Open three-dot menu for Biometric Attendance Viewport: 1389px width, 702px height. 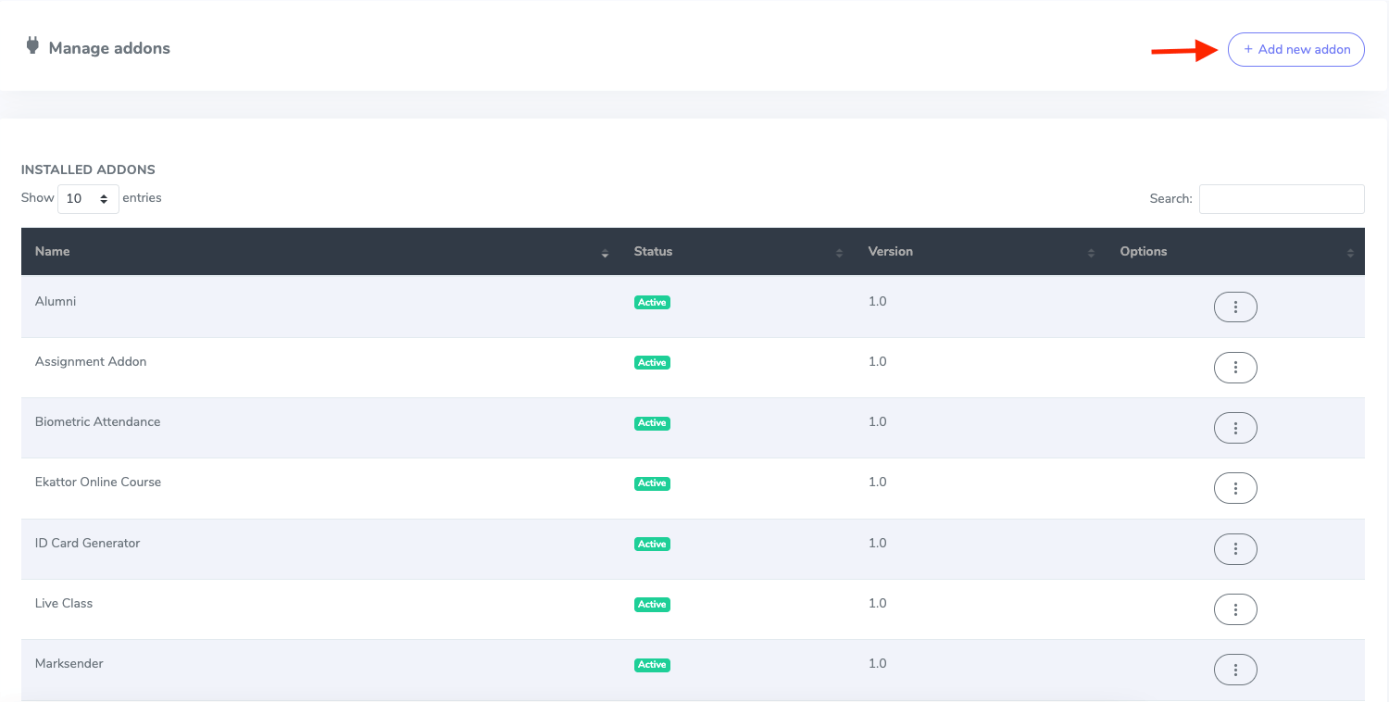1234,428
